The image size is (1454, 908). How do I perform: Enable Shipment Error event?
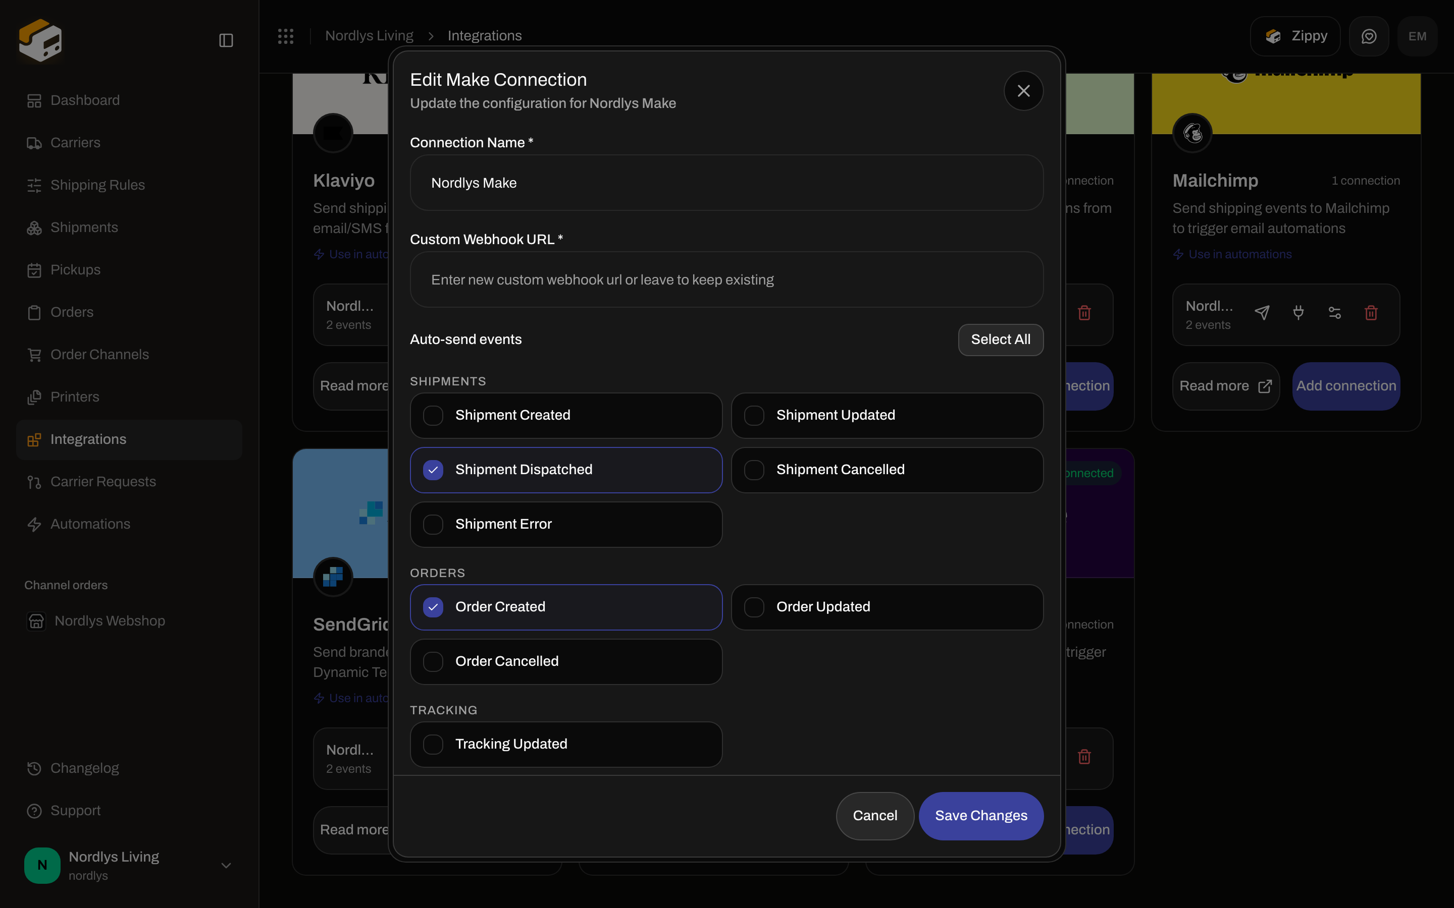[566, 524]
